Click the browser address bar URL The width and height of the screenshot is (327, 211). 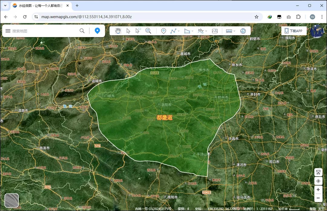pos(86,17)
